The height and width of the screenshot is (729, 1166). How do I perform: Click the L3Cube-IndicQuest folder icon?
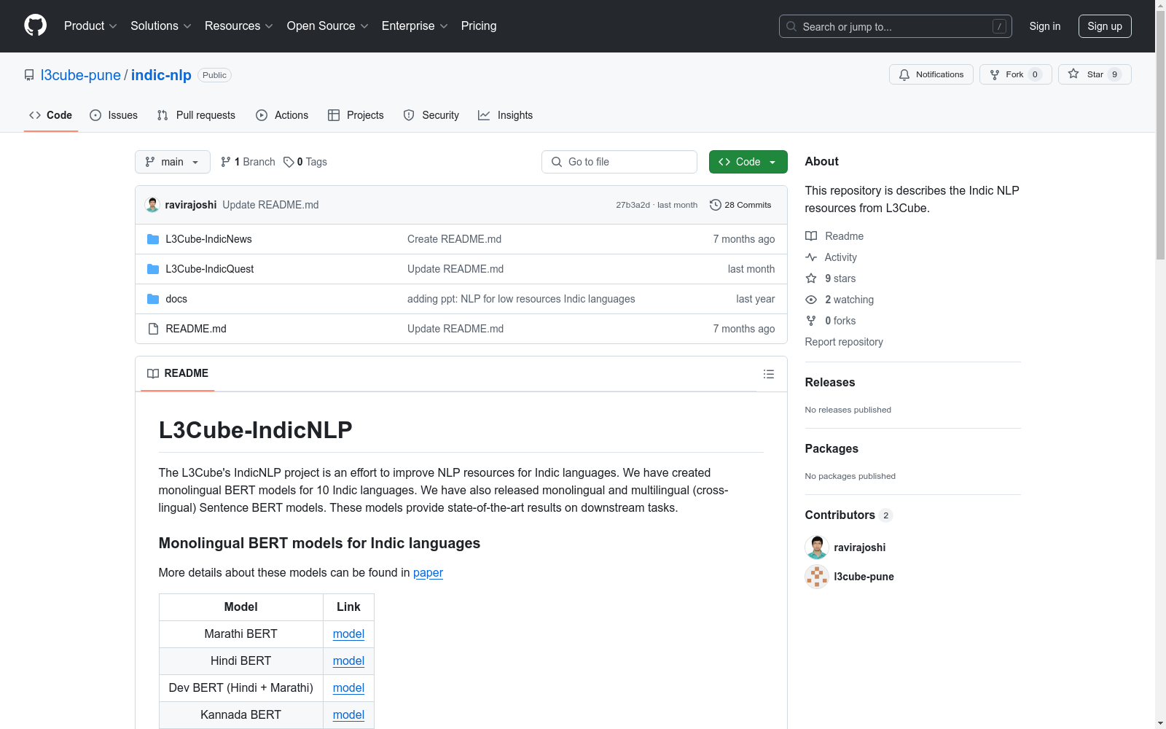pyautogui.click(x=153, y=269)
